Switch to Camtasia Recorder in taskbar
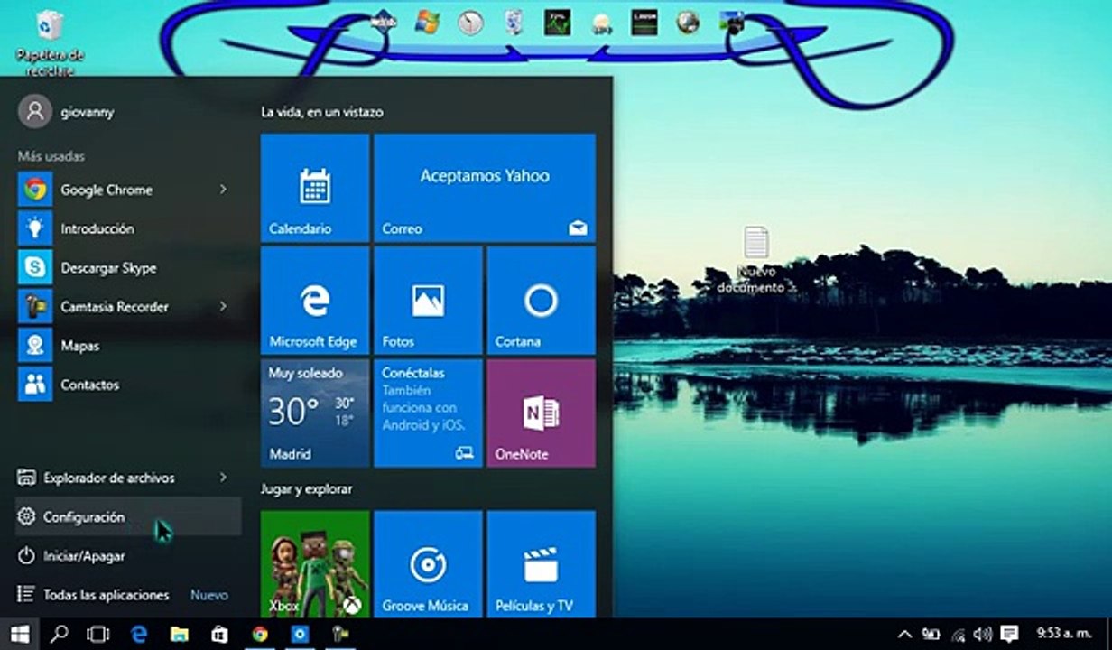 click(x=340, y=634)
